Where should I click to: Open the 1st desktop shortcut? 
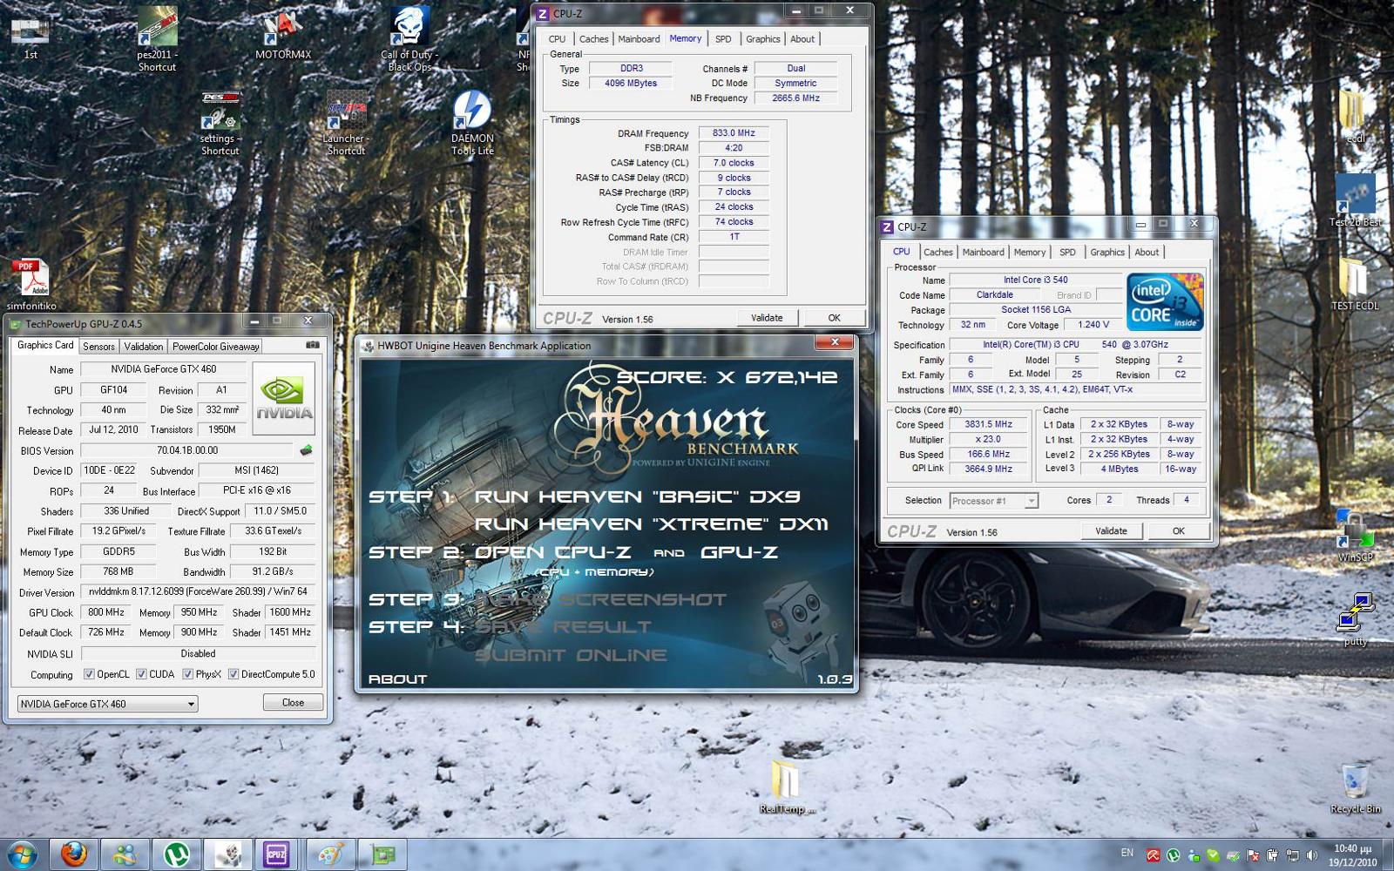tap(30, 33)
